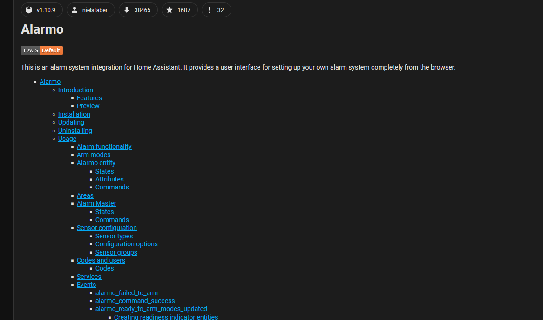
Task: Open States under Alarm Master
Action: coord(105,212)
